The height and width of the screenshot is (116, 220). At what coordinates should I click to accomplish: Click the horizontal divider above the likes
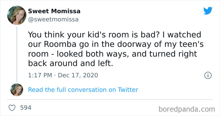110,100
